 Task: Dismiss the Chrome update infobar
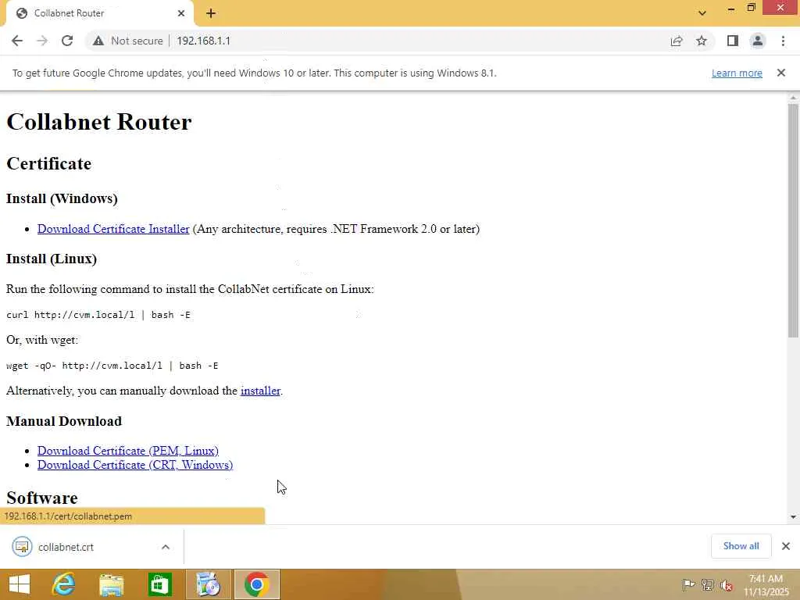coord(781,73)
